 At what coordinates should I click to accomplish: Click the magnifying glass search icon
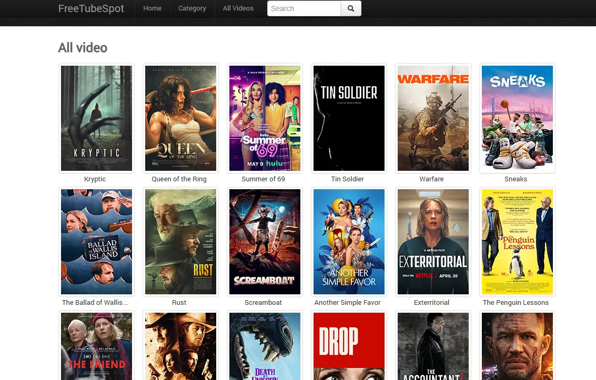351,8
